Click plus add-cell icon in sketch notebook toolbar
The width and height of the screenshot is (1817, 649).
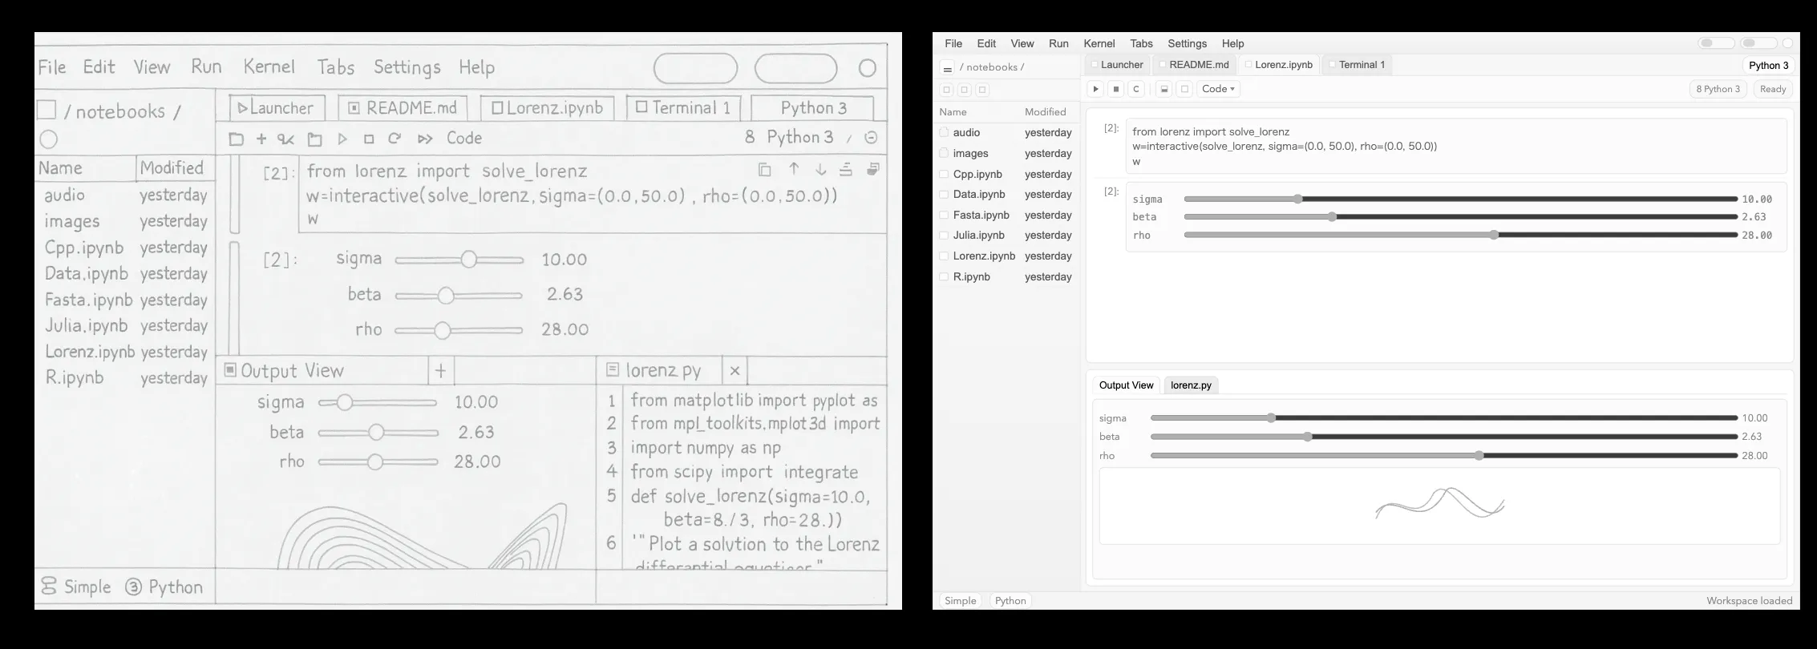(x=261, y=139)
